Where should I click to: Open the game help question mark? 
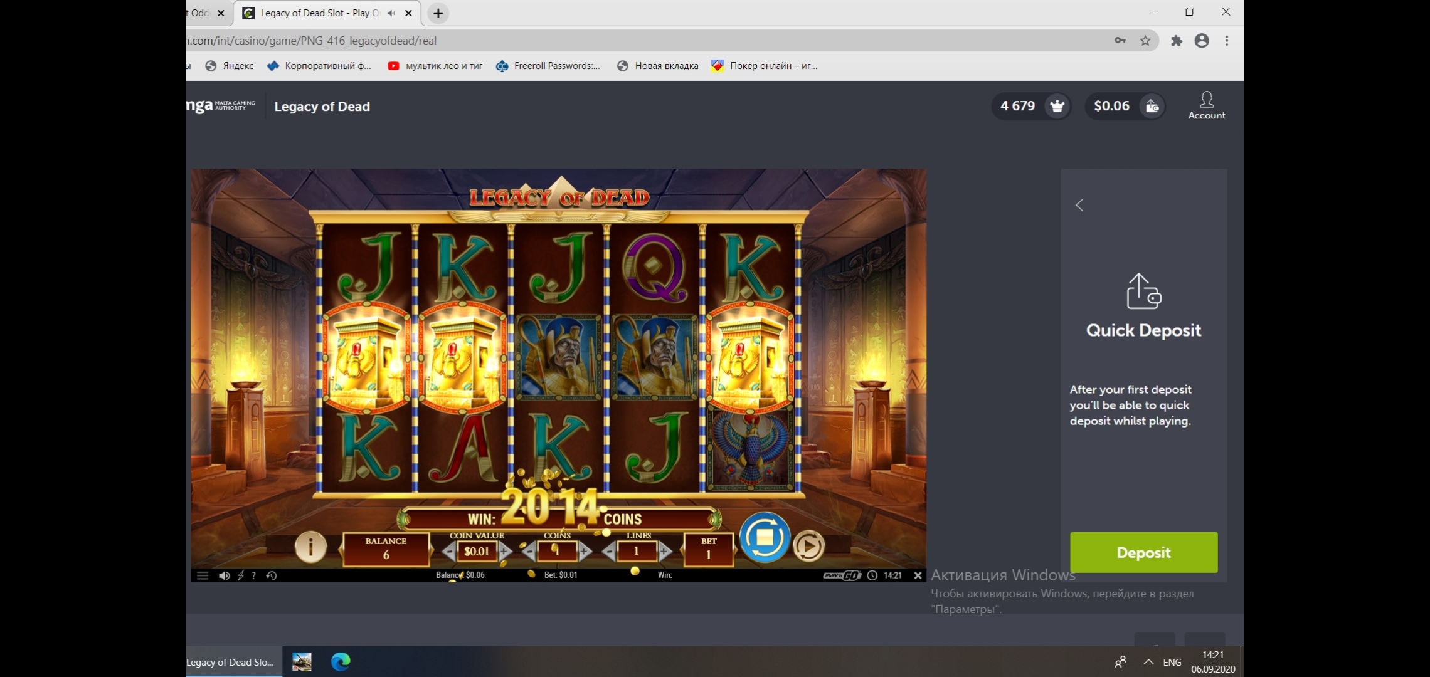point(253,575)
